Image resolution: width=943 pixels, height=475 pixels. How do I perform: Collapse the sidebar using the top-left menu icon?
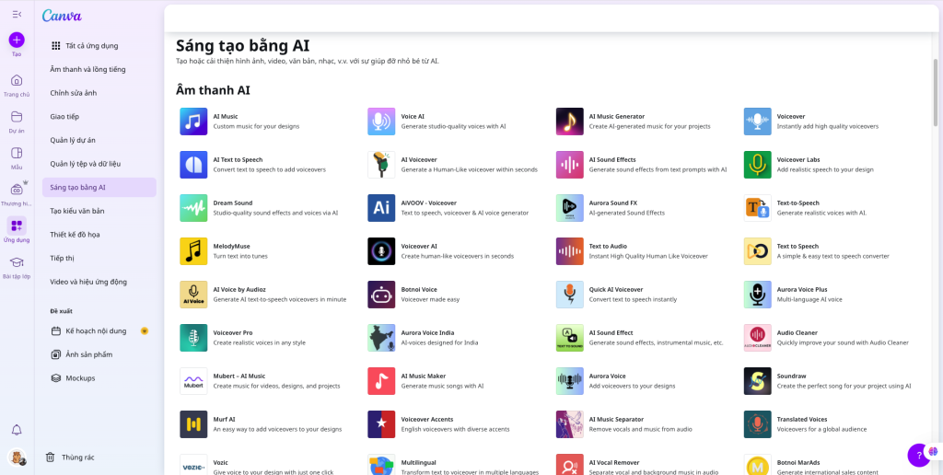pyautogui.click(x=17, y=14)
